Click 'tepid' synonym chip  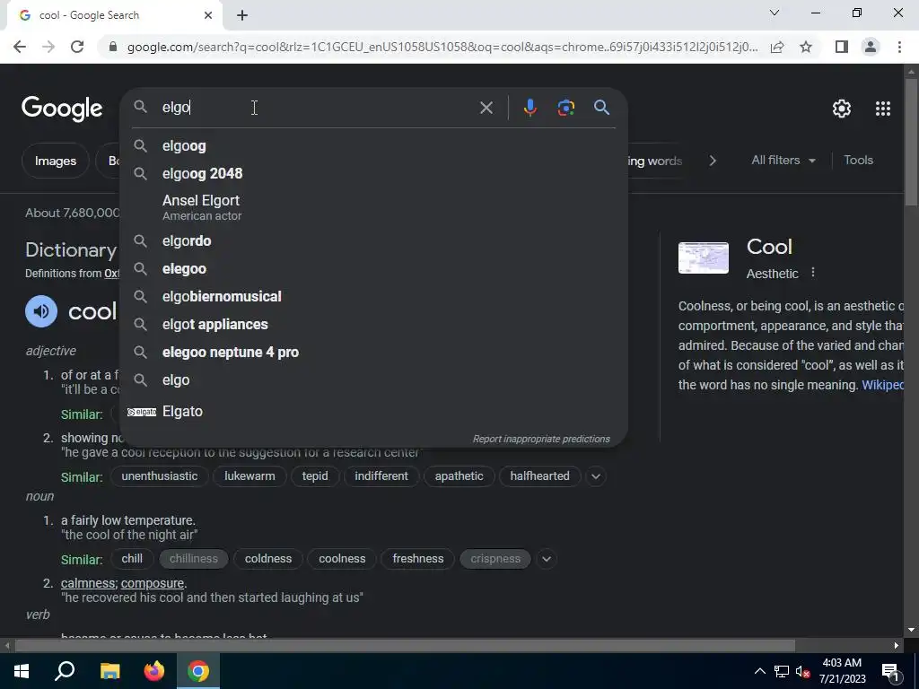pyautogui.click(x=315, y=476)
